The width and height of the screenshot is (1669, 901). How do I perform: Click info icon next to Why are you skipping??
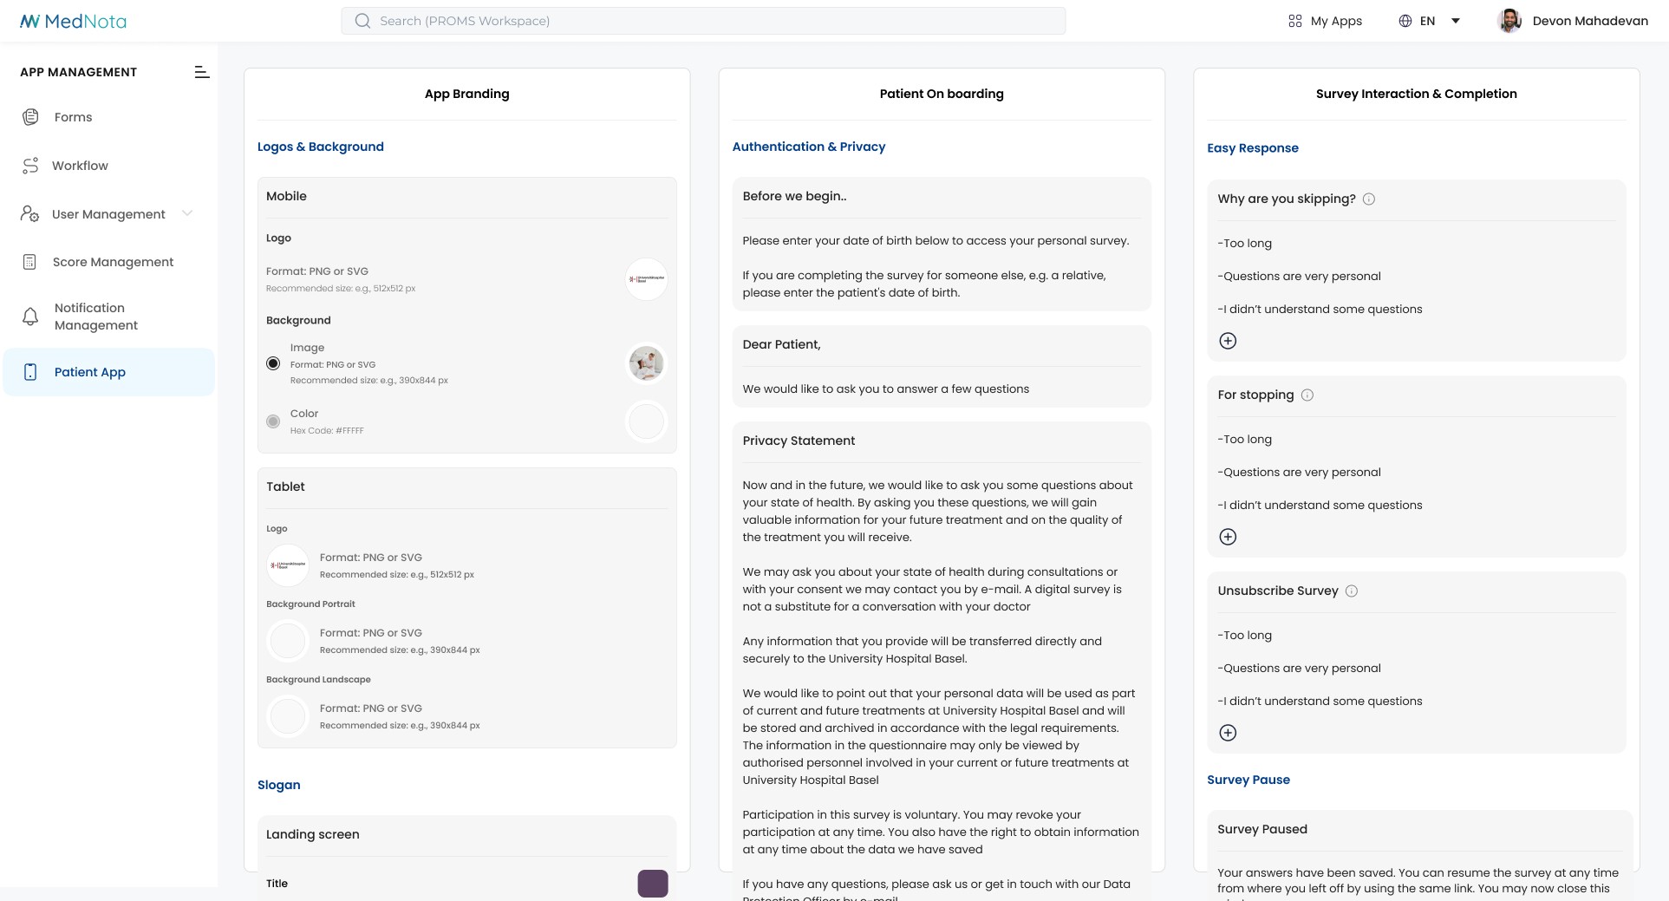pos(1369,199)
